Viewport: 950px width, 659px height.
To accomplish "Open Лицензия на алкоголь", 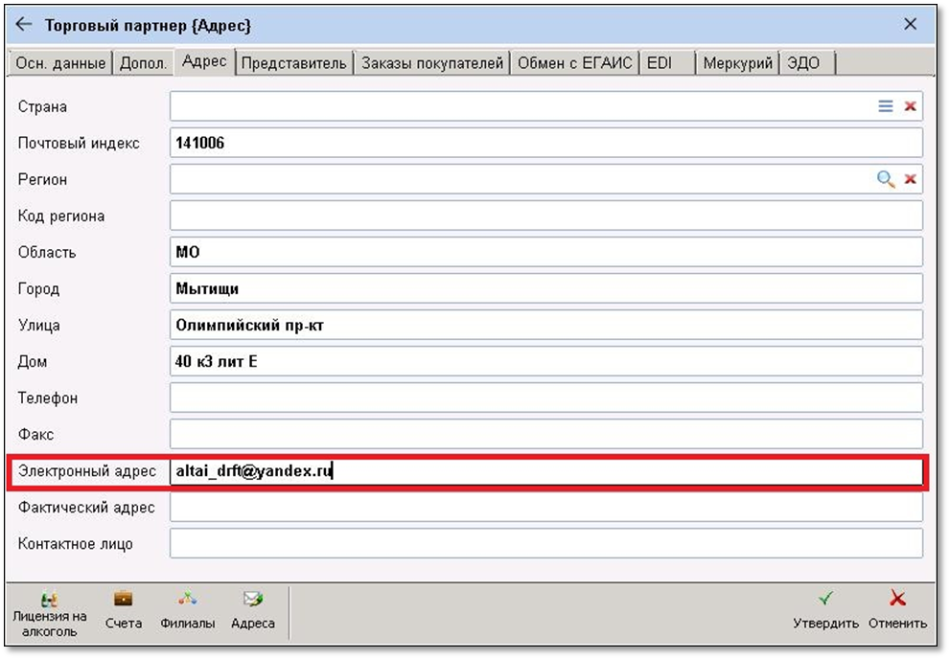I will (49, 614).
